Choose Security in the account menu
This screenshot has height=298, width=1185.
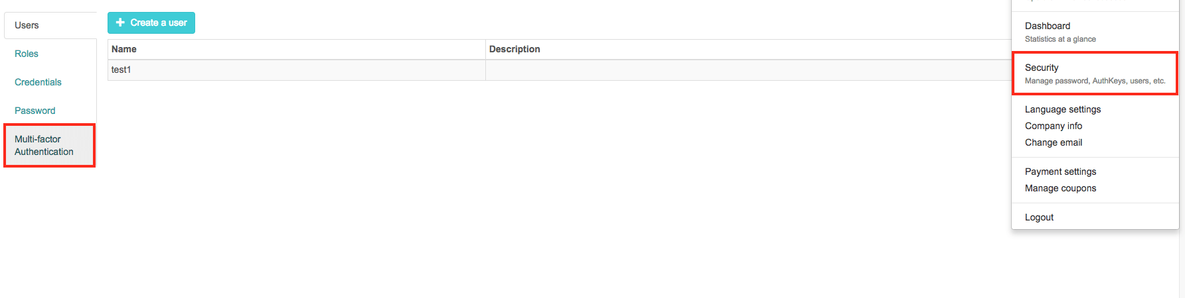[x=1042, y=68]
